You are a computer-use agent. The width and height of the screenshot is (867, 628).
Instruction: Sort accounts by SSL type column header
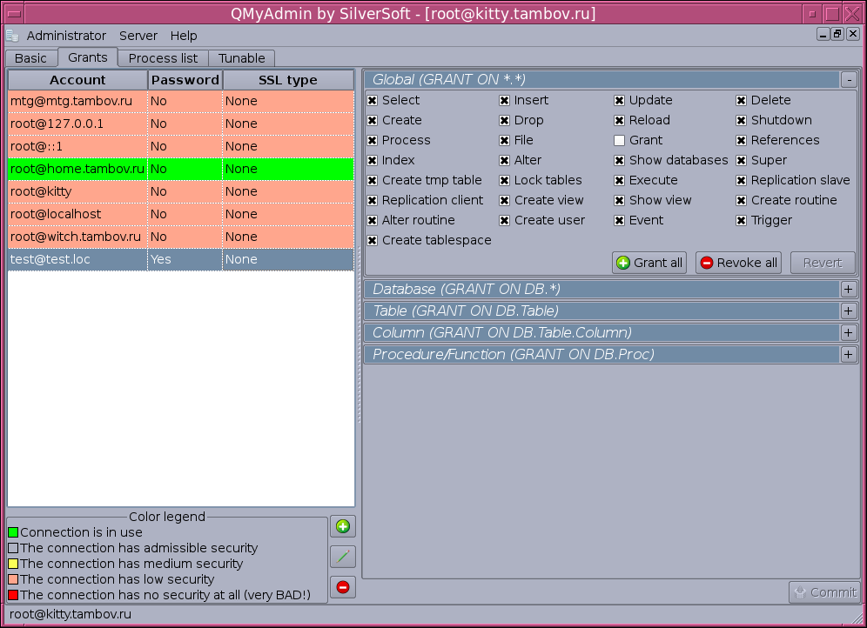pos(288,80)
